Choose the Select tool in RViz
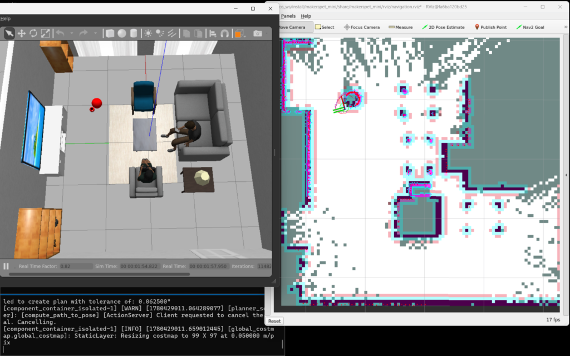 [325, 27]
